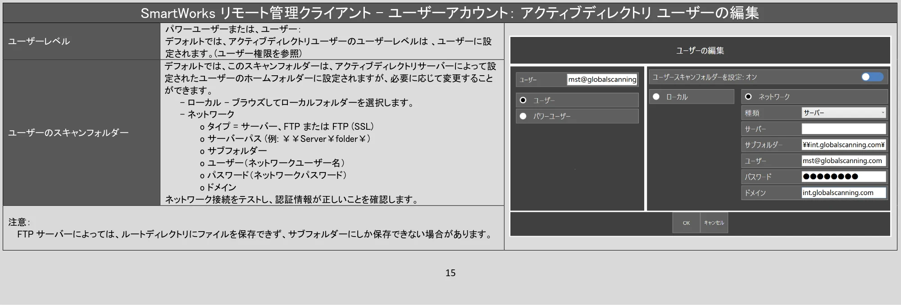
Task: Click the line 'o ドメイン' in the list
Action: 218,187
